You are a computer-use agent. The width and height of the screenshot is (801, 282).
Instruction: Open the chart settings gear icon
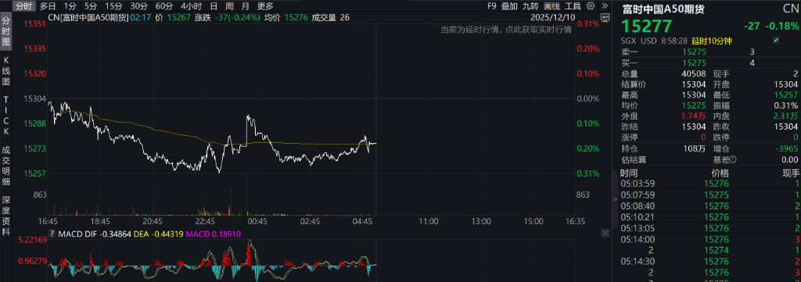pos(591,6)
